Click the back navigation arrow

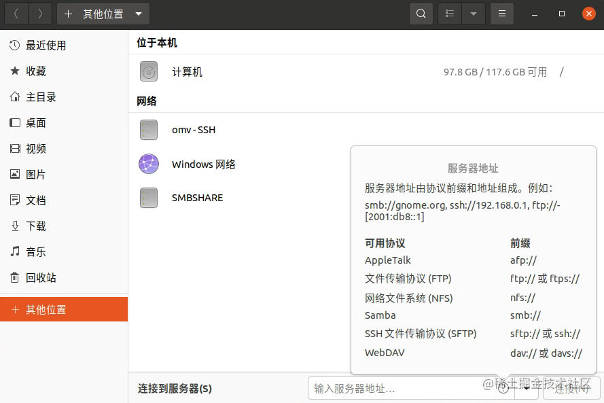tap(16, 13)
